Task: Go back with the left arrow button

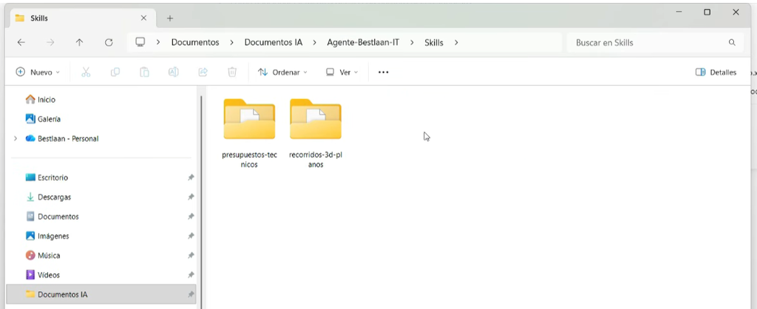Action: pyautogui.click(x=21, y=42)
